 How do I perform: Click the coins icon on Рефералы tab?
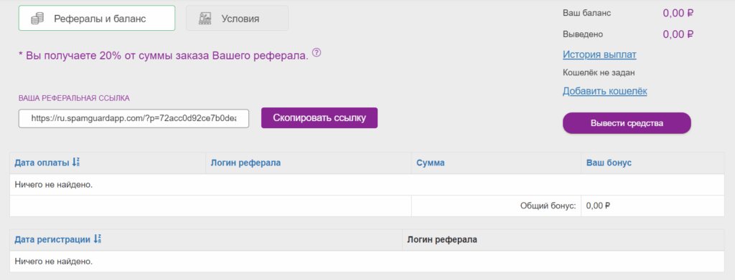[37, 19]
